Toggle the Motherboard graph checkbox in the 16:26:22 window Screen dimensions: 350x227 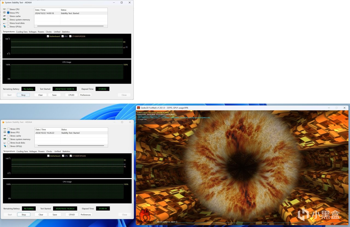pos(48,156)
